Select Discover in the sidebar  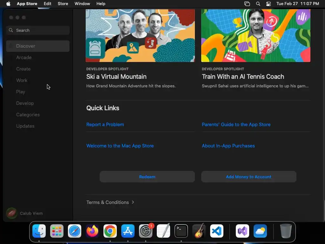tap(38, 46)
